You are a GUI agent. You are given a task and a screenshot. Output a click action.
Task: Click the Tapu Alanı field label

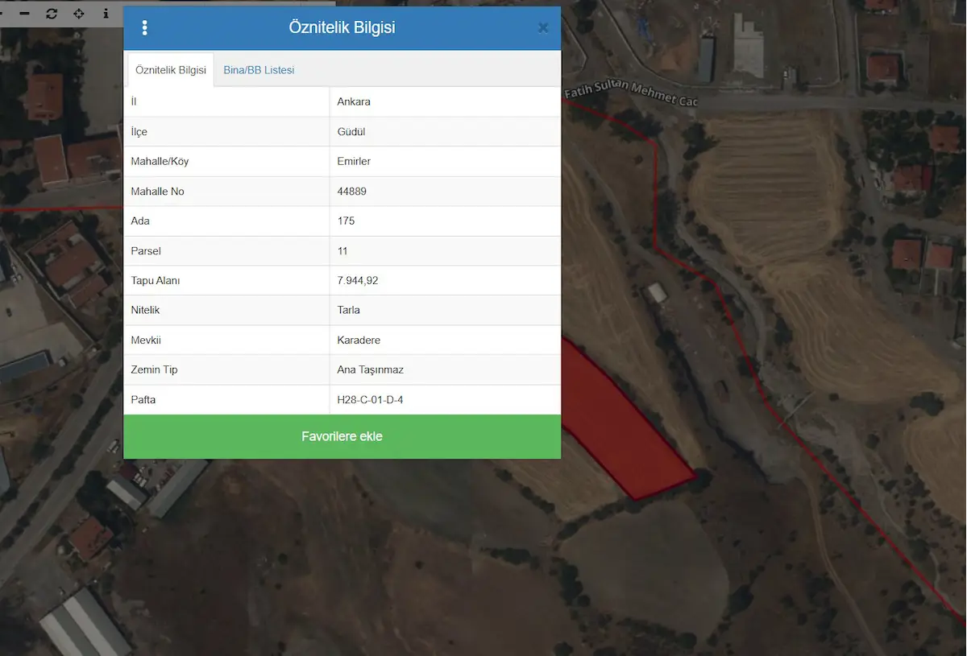click(156, 280)
